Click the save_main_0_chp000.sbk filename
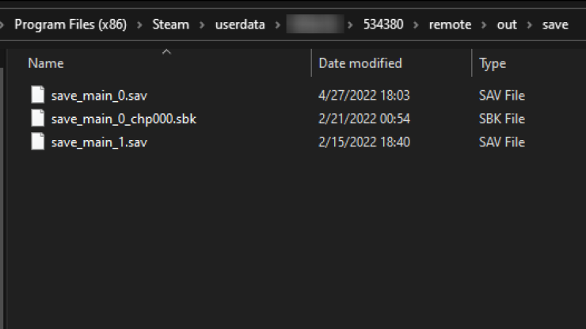 (124, 119)
